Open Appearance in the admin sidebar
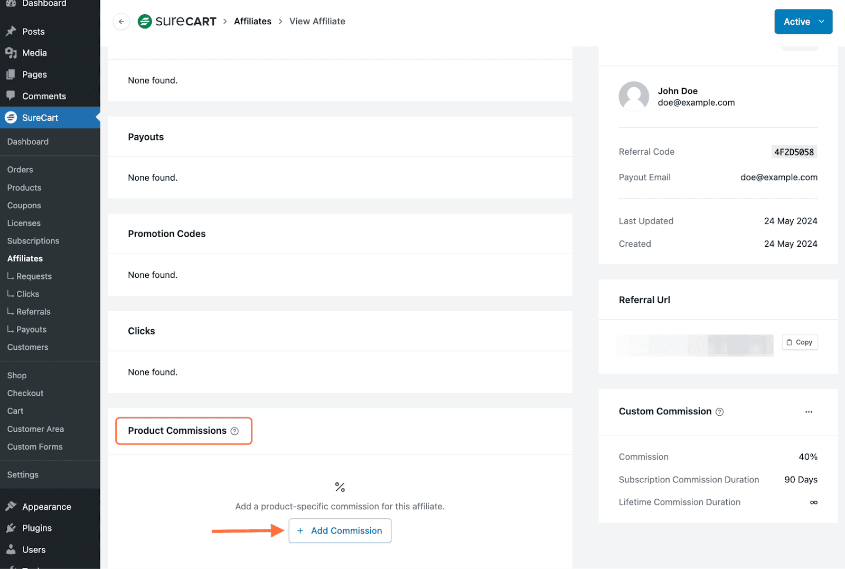Image resolution: width=845 pixels, height=569 pixels. pos(46,507)
